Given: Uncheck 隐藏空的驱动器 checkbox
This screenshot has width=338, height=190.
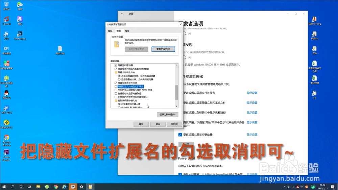Looking at the screenshot, I should [x=116, y=65].
